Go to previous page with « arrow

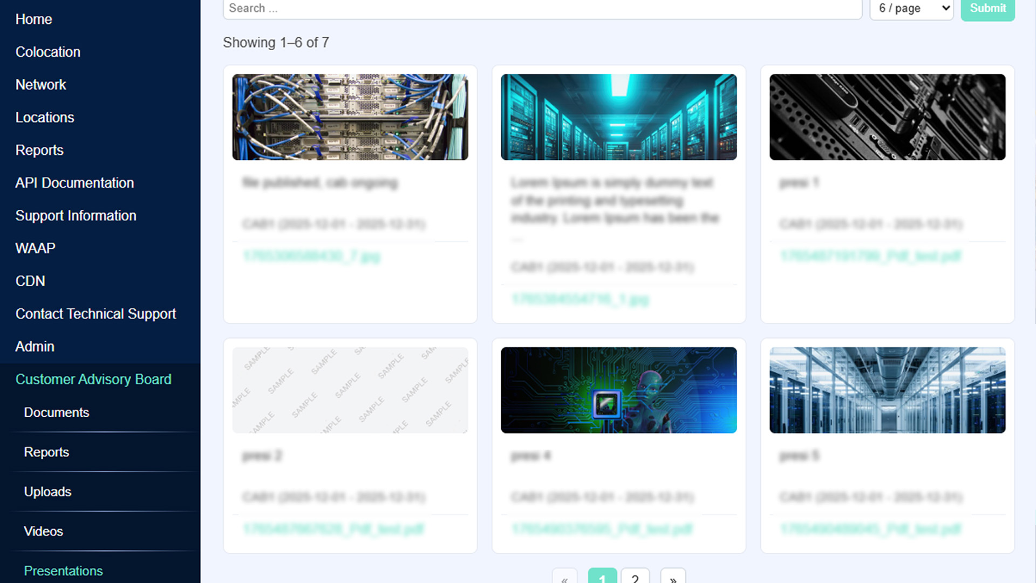click(x=564, y=578)
